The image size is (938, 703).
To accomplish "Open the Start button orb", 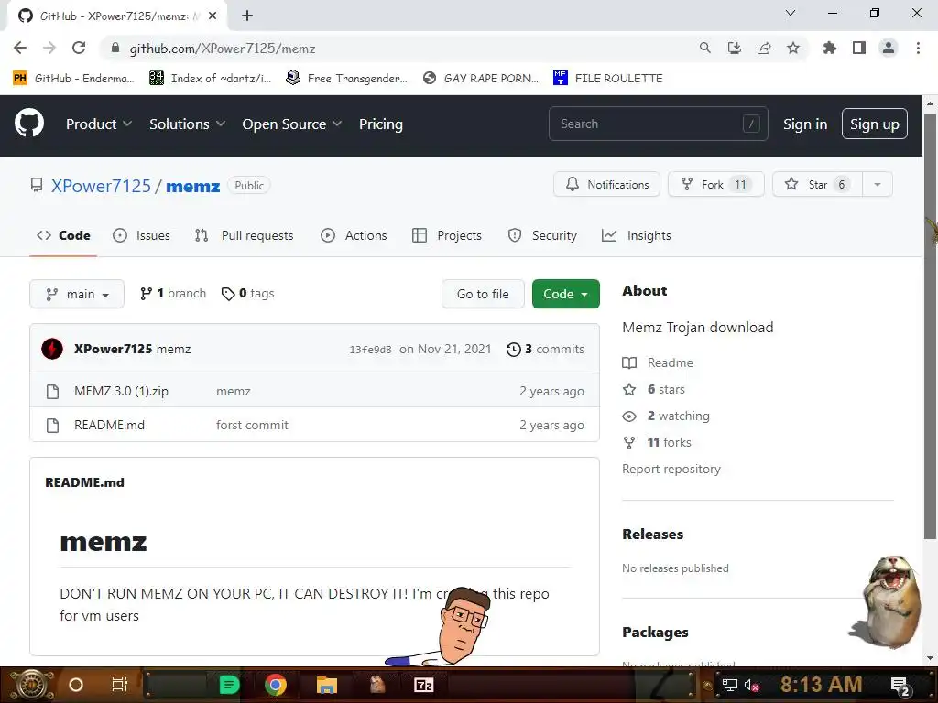I will point(31,685).
